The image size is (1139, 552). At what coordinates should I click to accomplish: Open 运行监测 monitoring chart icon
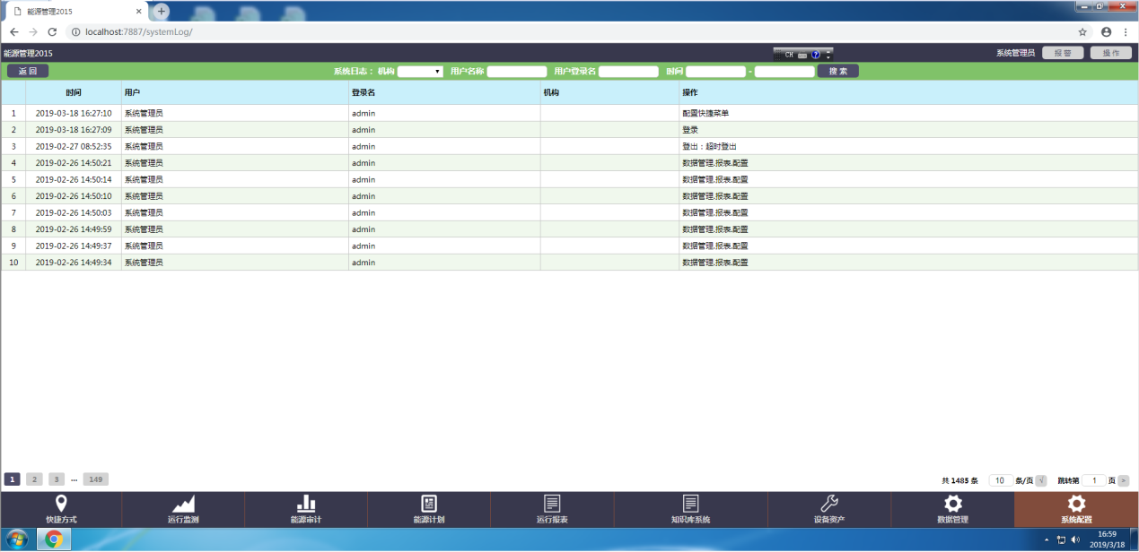click(x=183, y=504)
